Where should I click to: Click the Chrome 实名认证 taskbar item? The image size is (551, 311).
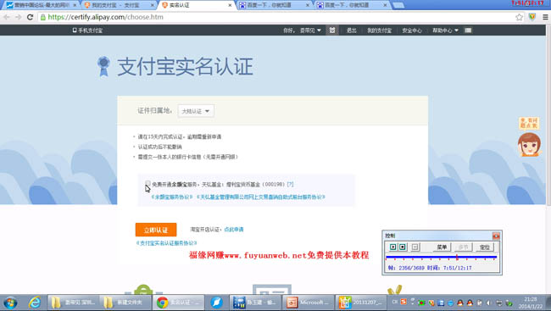tap(178, 303)
